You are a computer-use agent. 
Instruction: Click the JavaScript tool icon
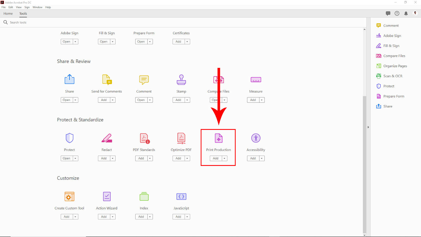click(181, 196)
